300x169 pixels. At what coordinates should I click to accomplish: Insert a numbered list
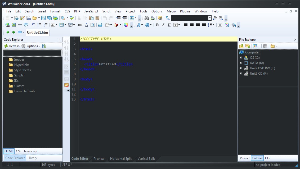[46, 25]
